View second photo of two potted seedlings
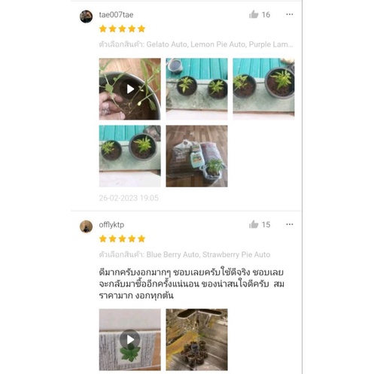 point(196,89)
